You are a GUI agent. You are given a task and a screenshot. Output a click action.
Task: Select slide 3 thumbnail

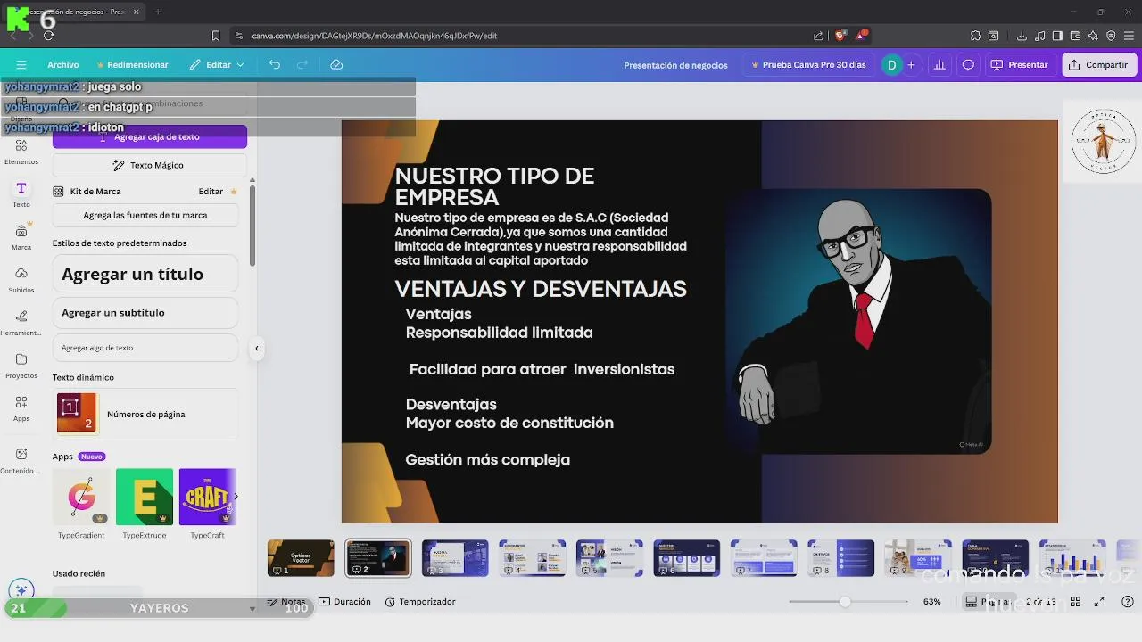tap(455, 558)
